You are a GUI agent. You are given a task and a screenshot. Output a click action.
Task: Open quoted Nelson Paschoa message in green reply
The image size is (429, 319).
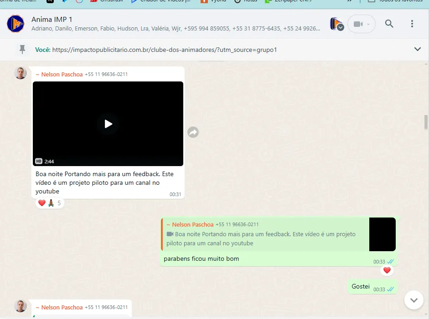click(x=265, y=234)
